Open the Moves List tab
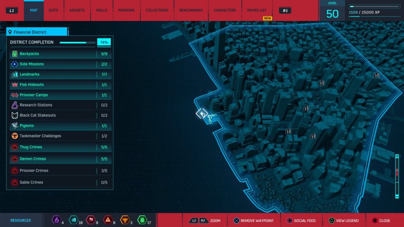This screenshot has width=404, height=227. point(257,10)
